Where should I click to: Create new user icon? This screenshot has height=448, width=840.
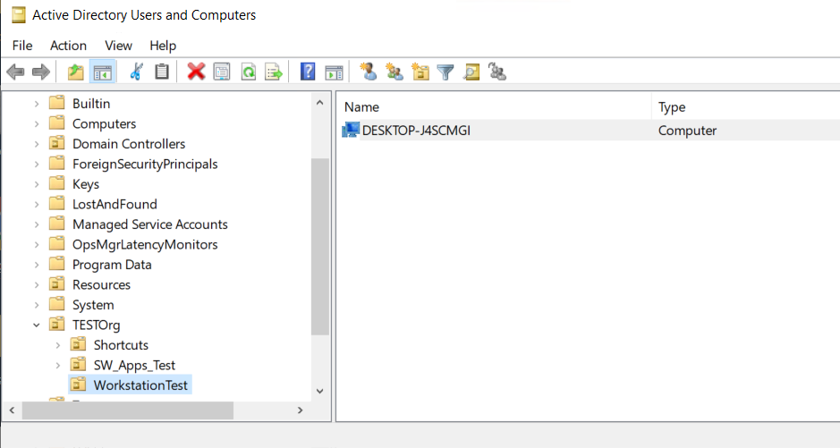pos(368,72)
